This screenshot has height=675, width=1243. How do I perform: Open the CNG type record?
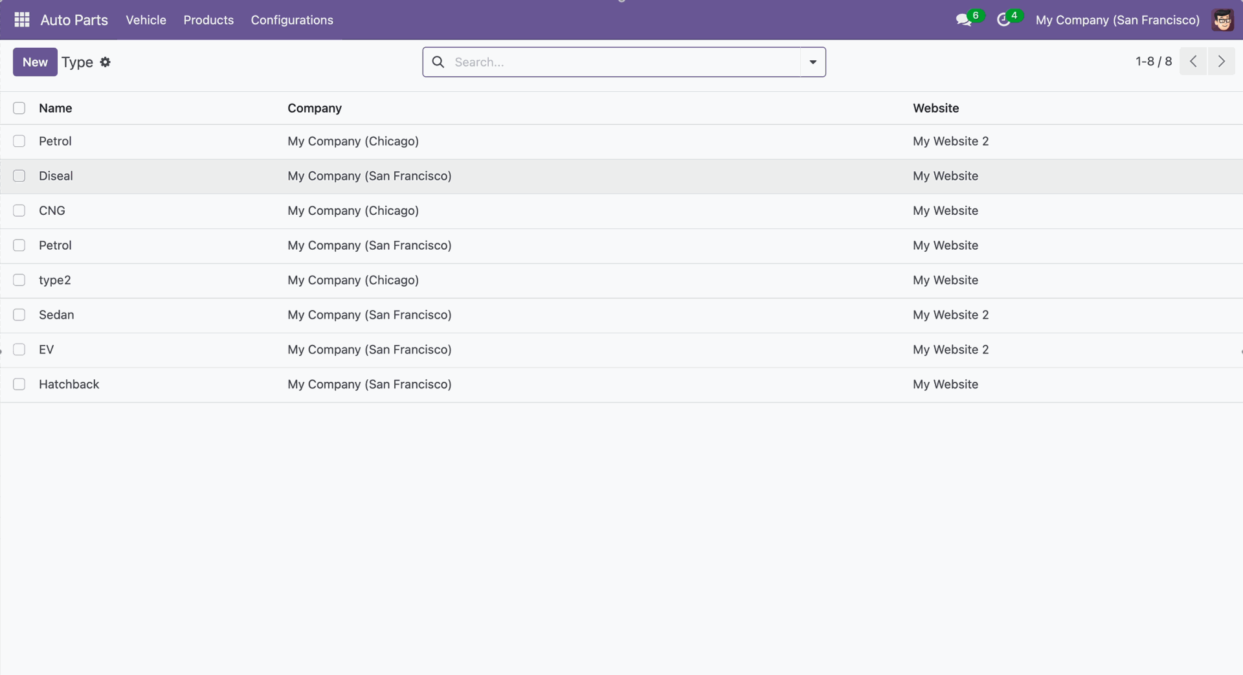click(52, 211)
